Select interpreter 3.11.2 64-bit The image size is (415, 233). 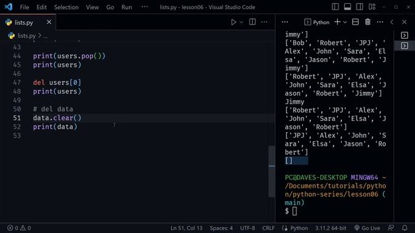330,228
